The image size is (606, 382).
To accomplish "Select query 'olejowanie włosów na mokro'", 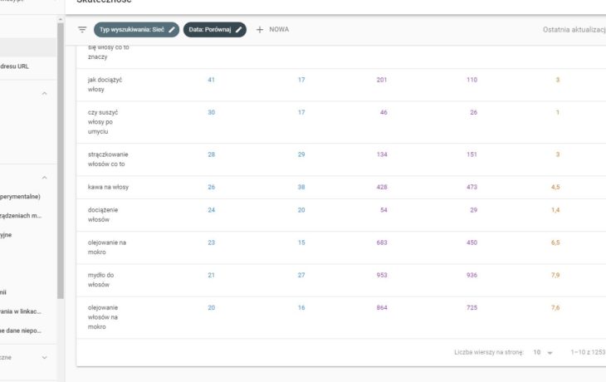I will tap(103, 317).
